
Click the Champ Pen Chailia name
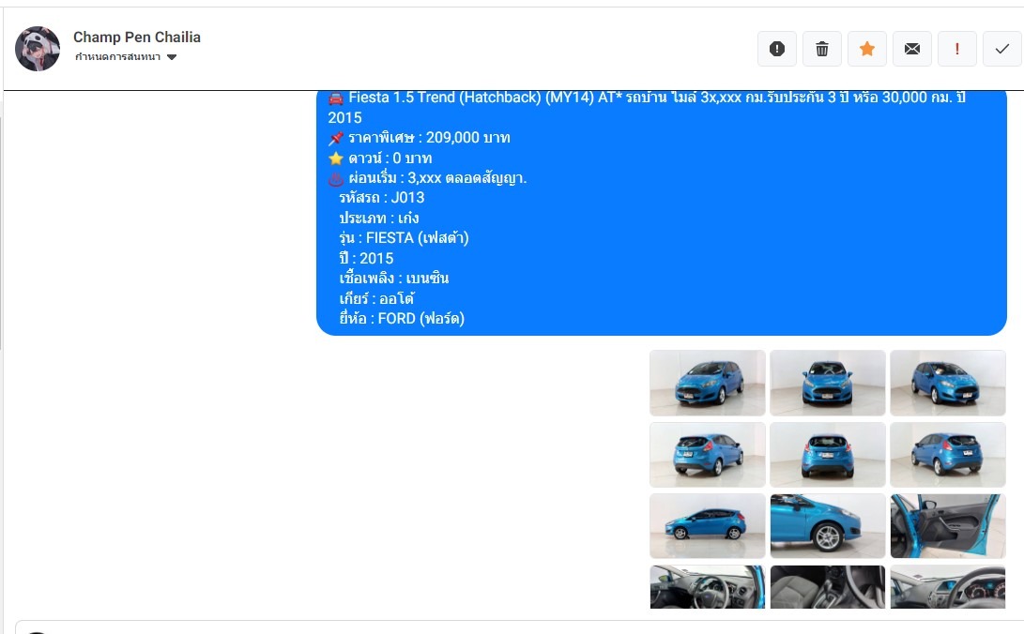pyautogui.click(x=136, y=38)
